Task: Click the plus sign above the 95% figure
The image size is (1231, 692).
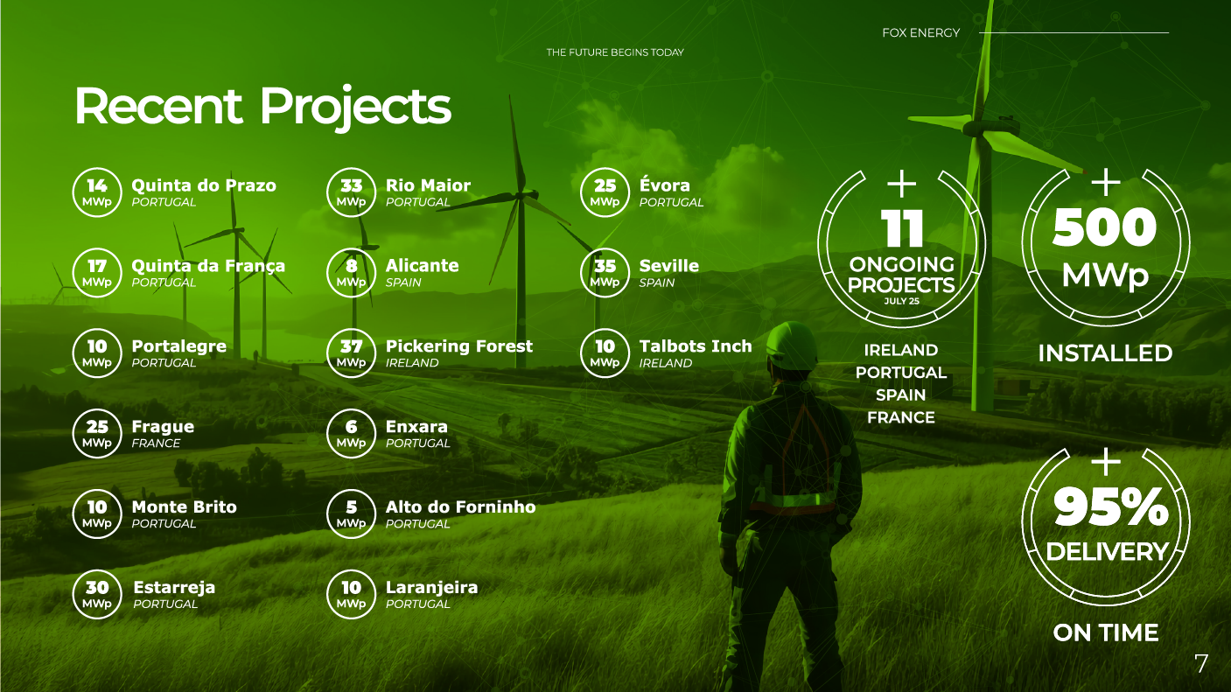Action: 1106,460
